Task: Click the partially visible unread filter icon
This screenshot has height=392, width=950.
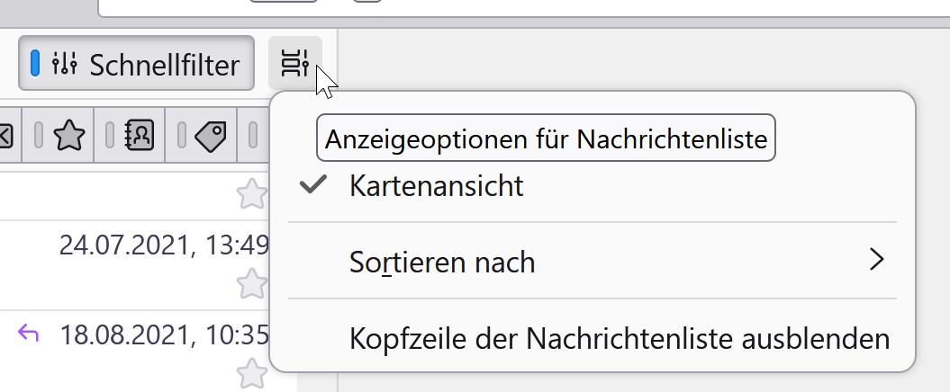Action: [7, 136]
